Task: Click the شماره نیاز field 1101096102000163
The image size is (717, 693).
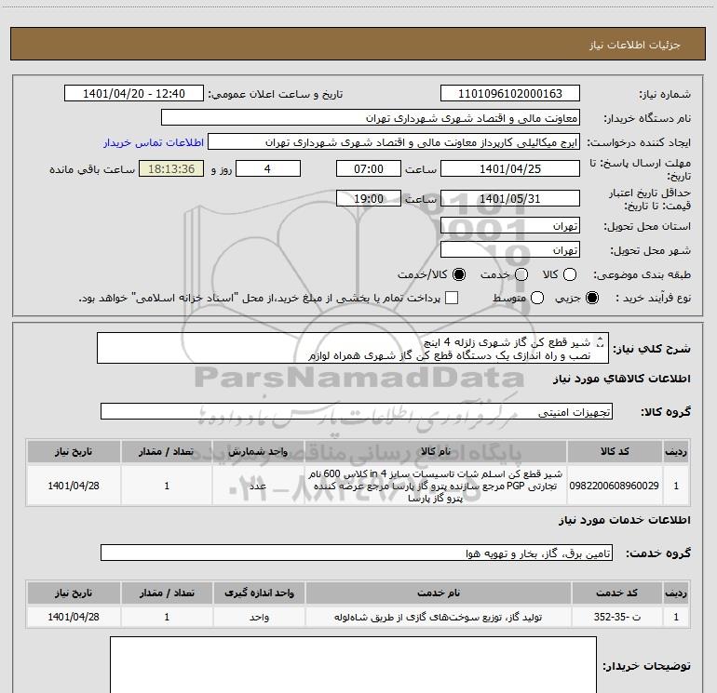Action: point(510,93)
